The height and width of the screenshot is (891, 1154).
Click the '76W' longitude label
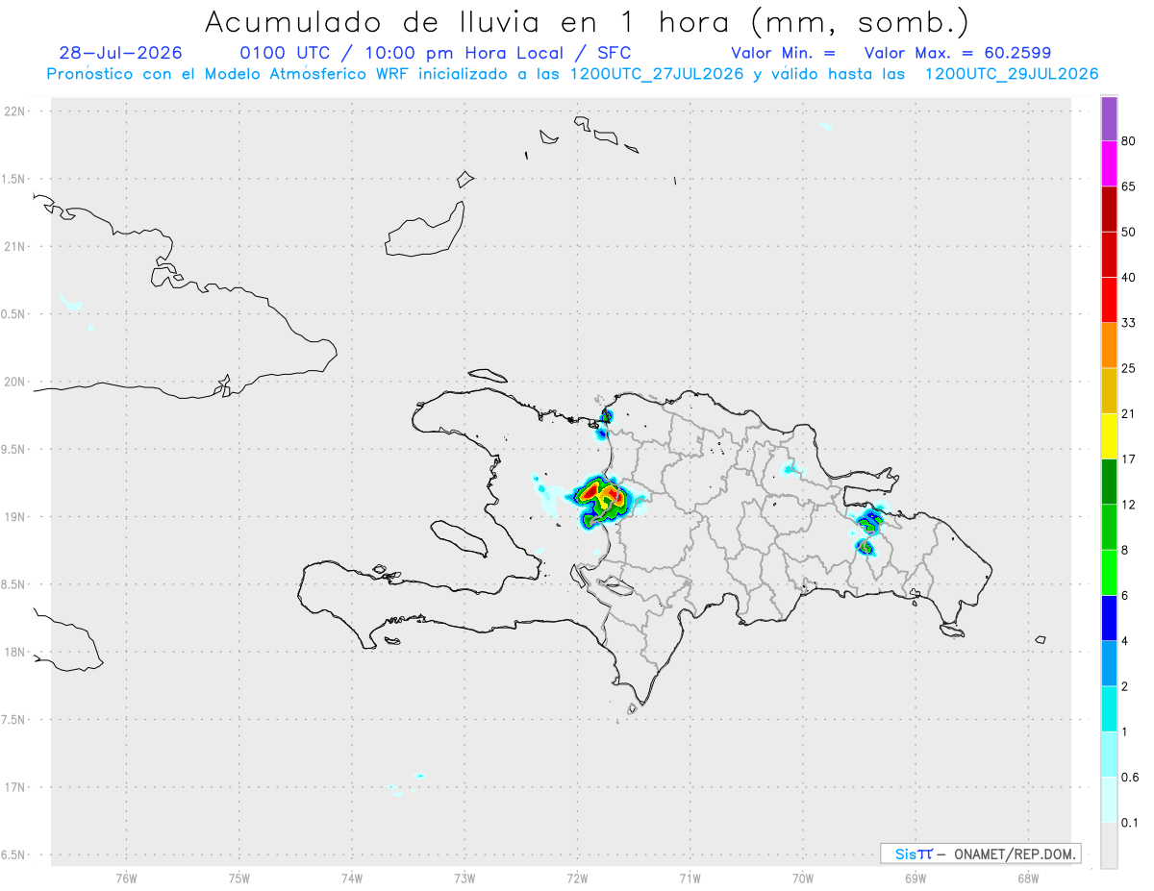coord(126,878)
